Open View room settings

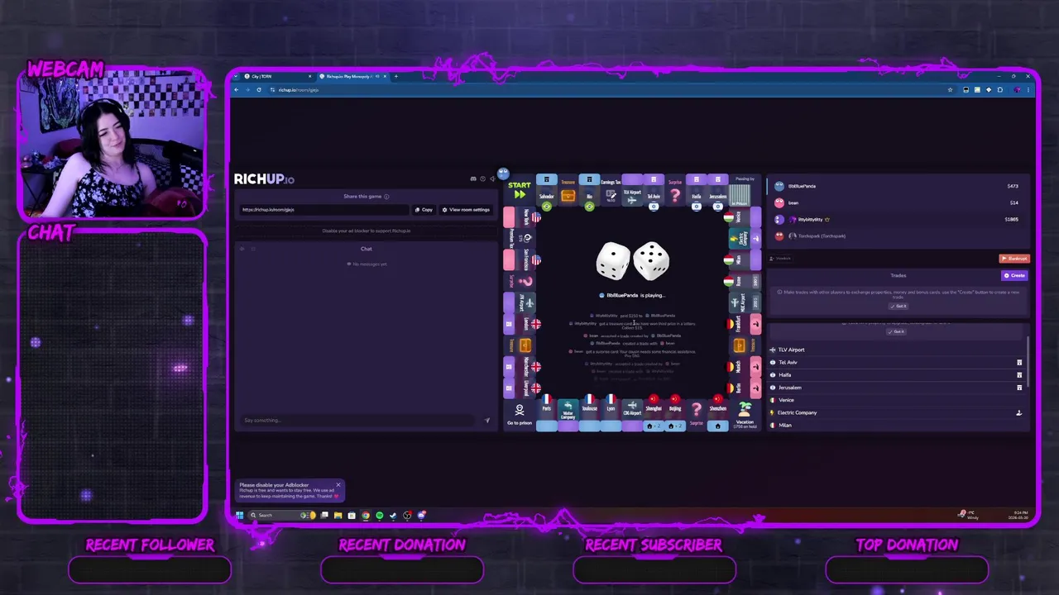(x=467, y=210)
